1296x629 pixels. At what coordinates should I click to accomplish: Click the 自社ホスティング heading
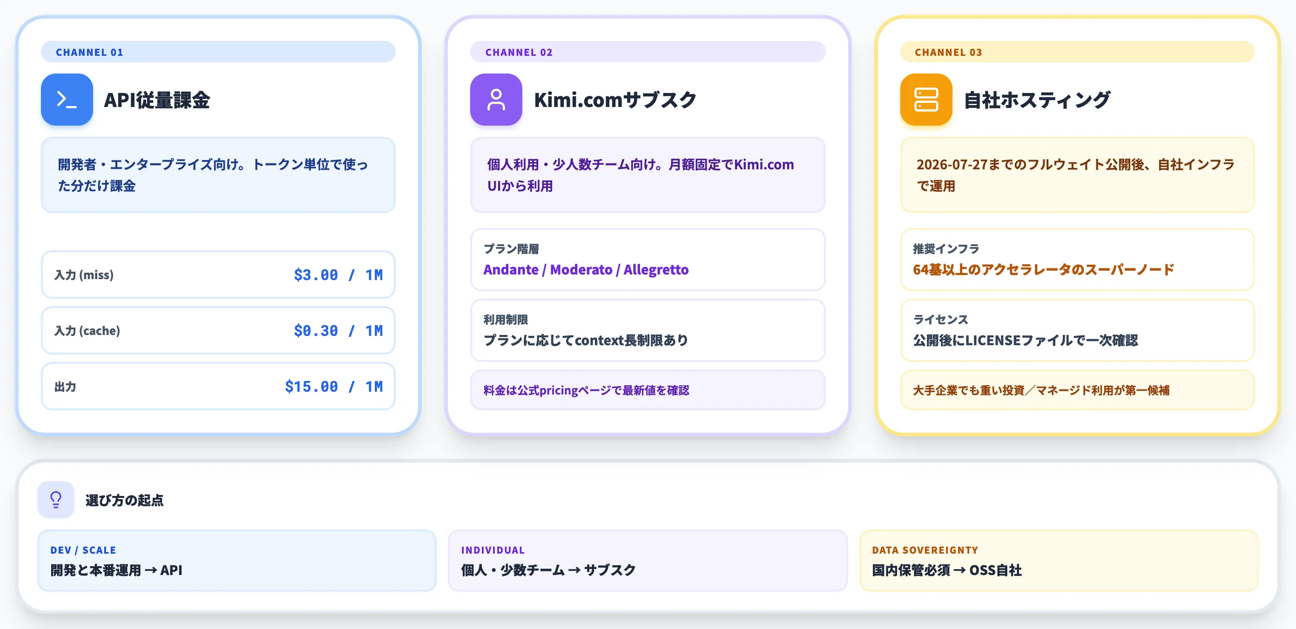coord(1037,100)
